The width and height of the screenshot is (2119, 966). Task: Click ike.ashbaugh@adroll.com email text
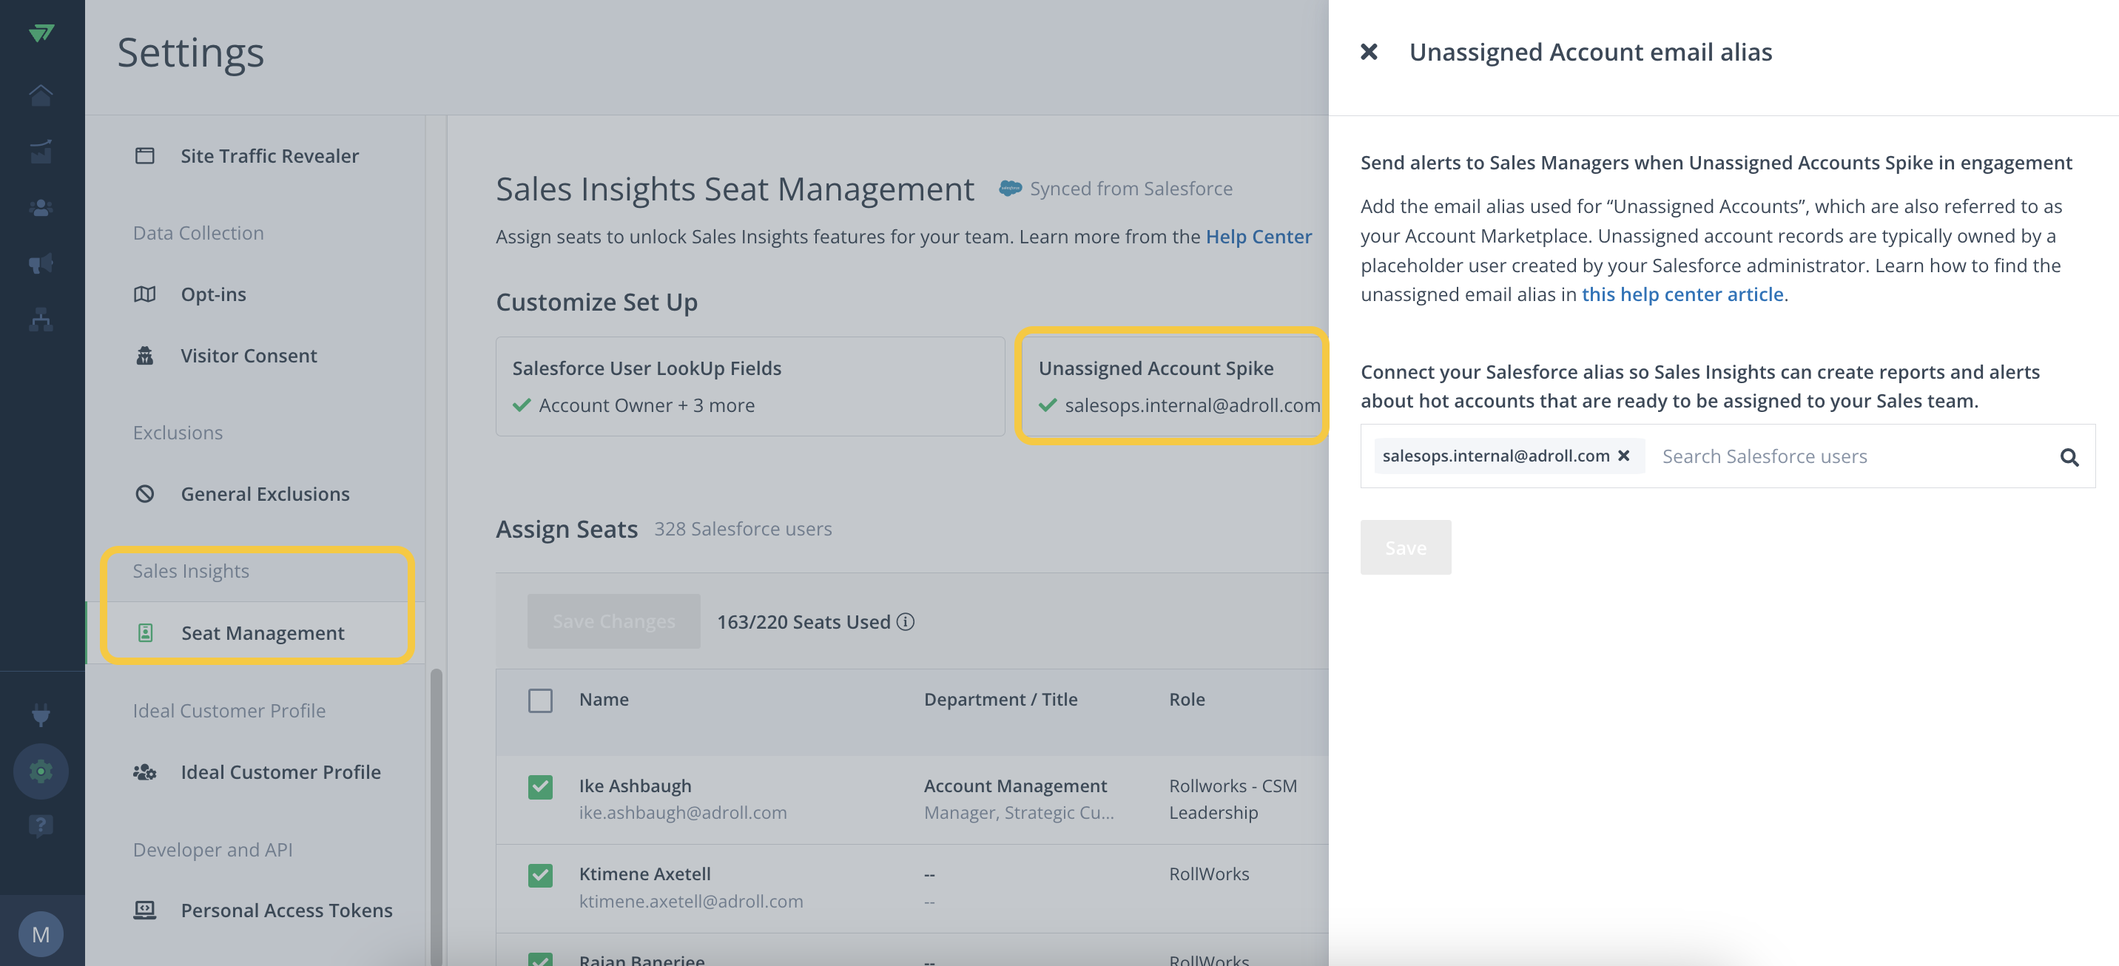(683, 812)
